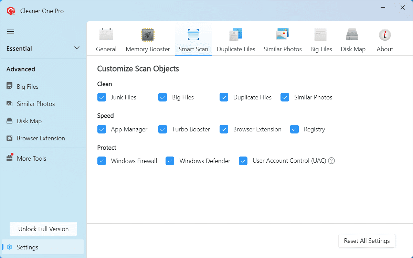Image resolution: width=413 pixels, height=258 pixels.
Task: Open Disk Map label in the sidebar
Action: click(29, 121)
